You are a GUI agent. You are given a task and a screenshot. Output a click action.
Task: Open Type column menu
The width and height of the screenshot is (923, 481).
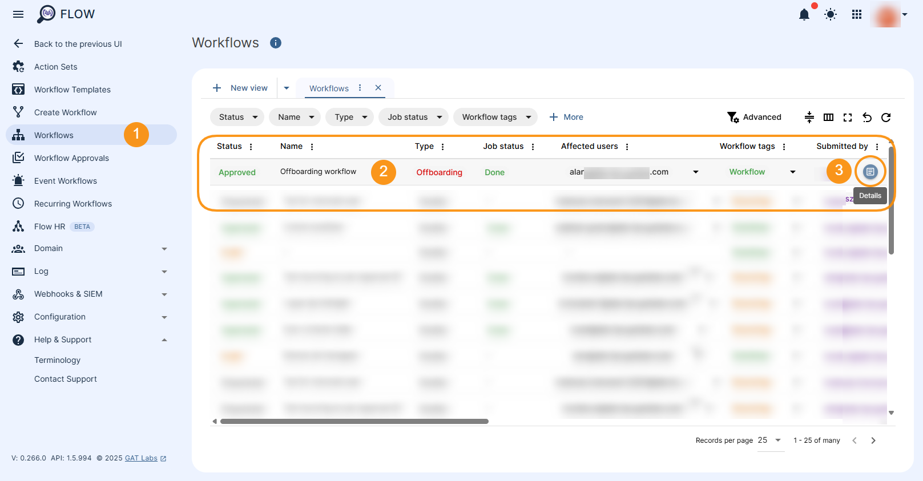442,147
